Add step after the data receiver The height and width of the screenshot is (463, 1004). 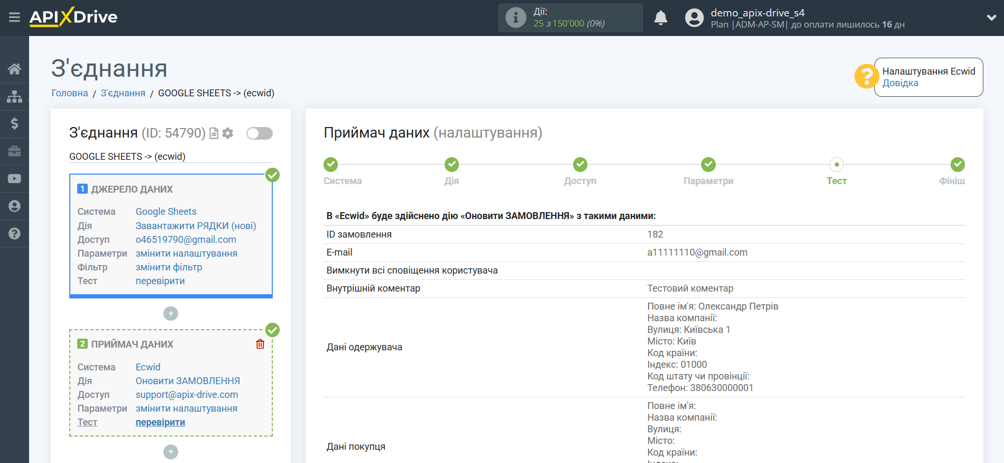point(171,452)
